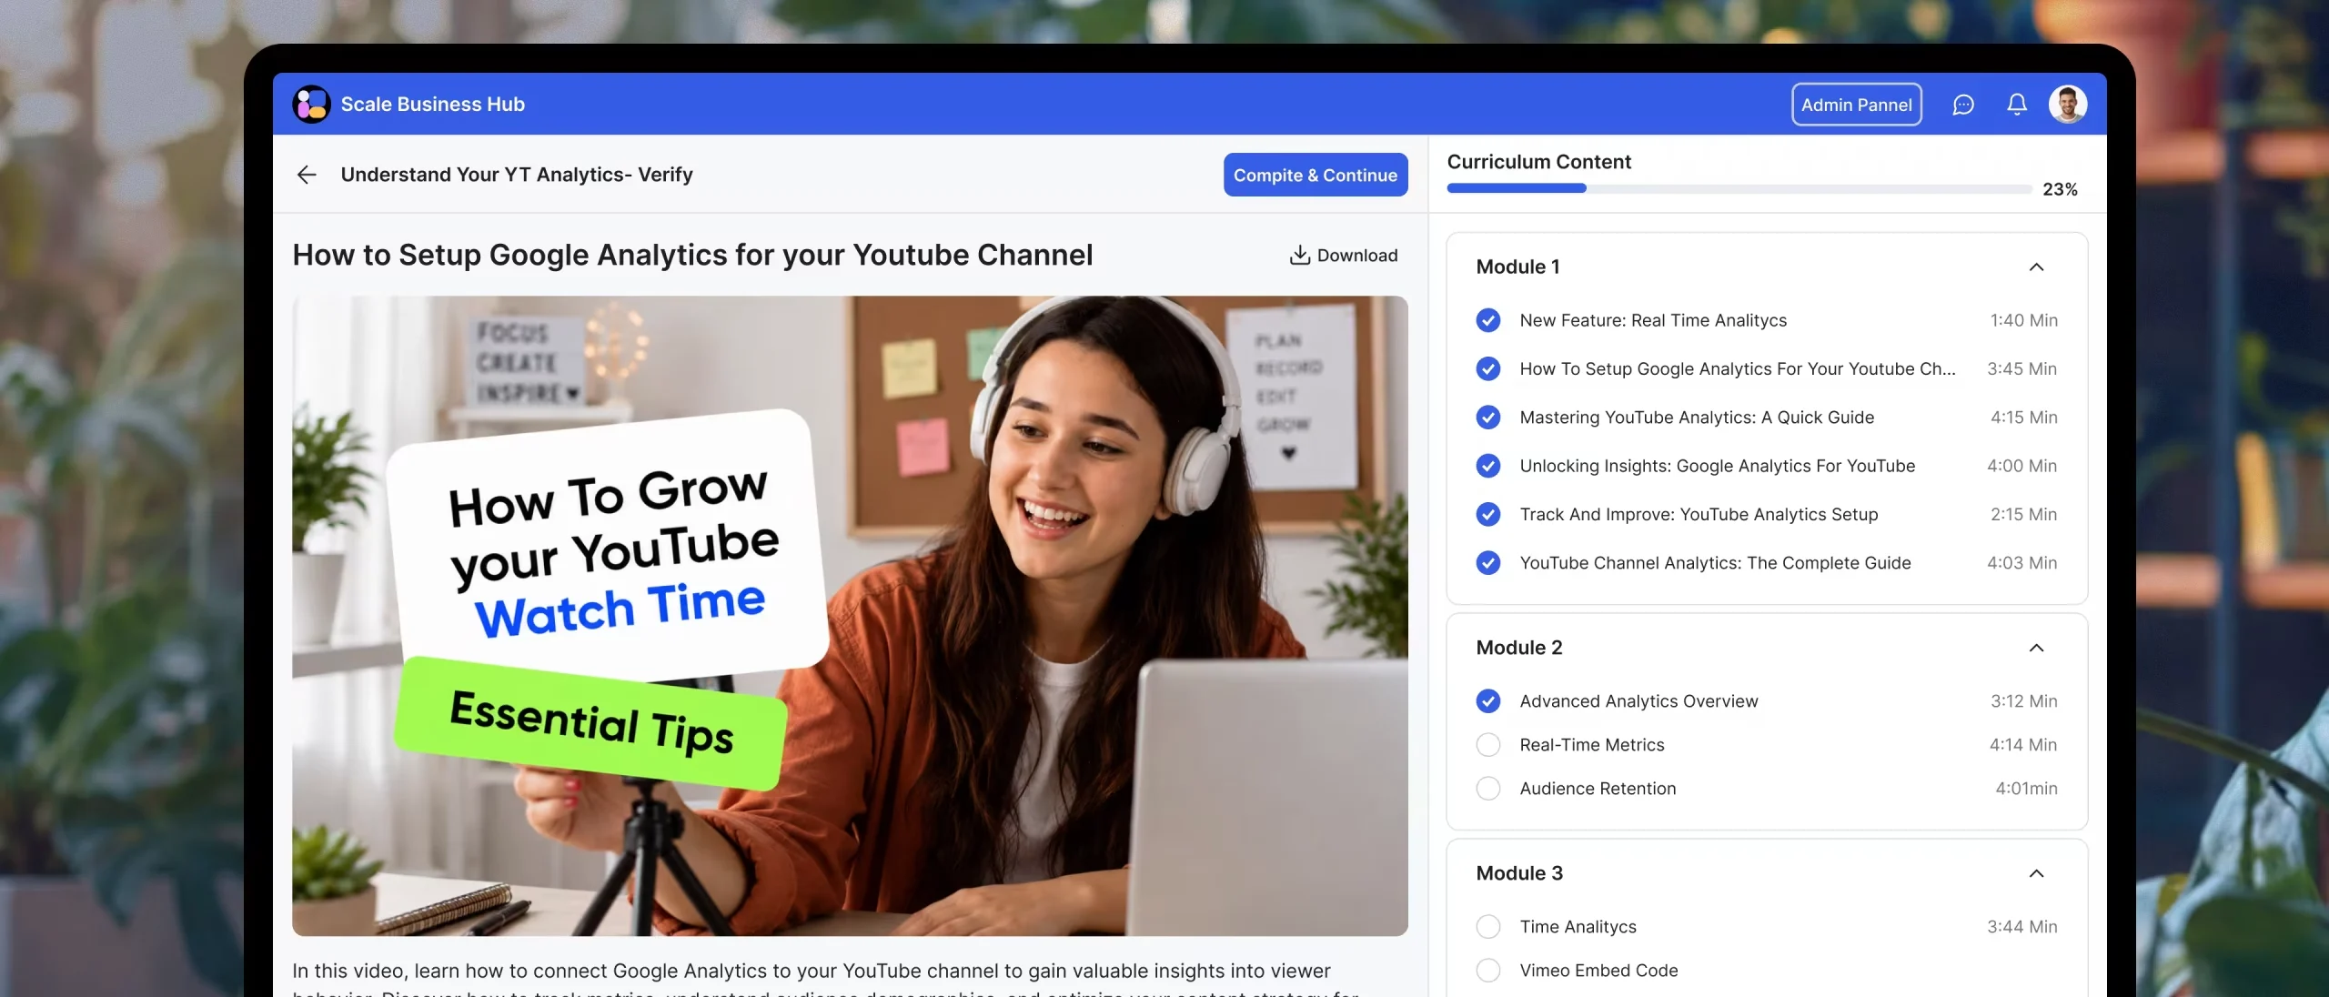Collapse the Module 2 section
The image size is (2329, 997).
click(x=2036, y=648)
